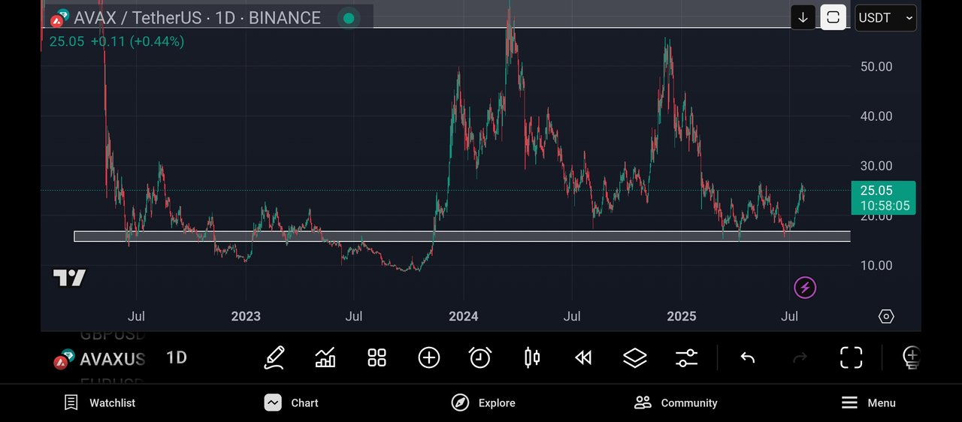Viewport: 962px width, 422px height.
Task: Switch to the Chart tab
Action: (x=292, y=402)
